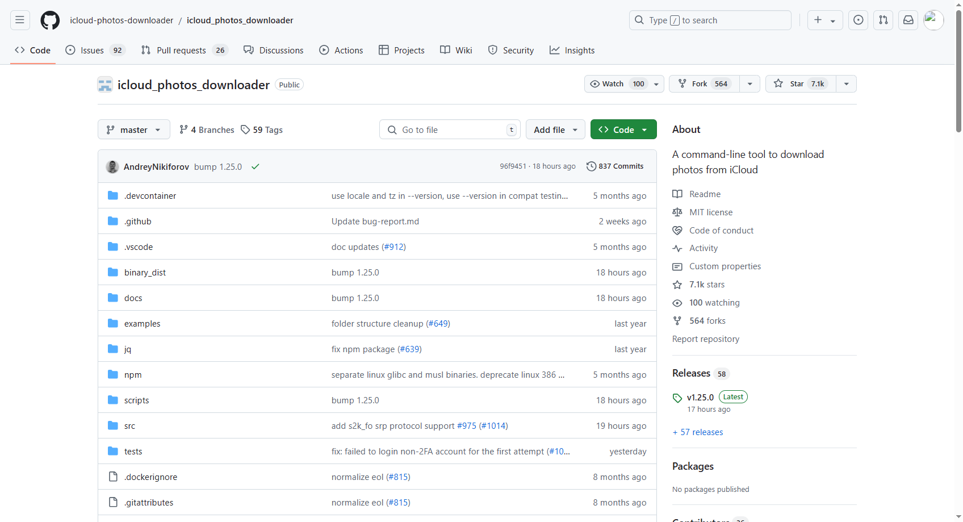Open the user profile avatar menu
963x522 pixels.
[x=933, y=20]
